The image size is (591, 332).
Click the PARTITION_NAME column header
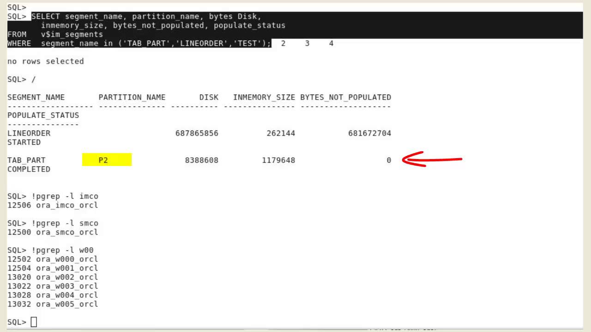(x=132, y=97)
